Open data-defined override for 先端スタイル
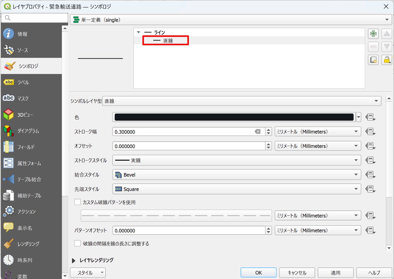 370,189
